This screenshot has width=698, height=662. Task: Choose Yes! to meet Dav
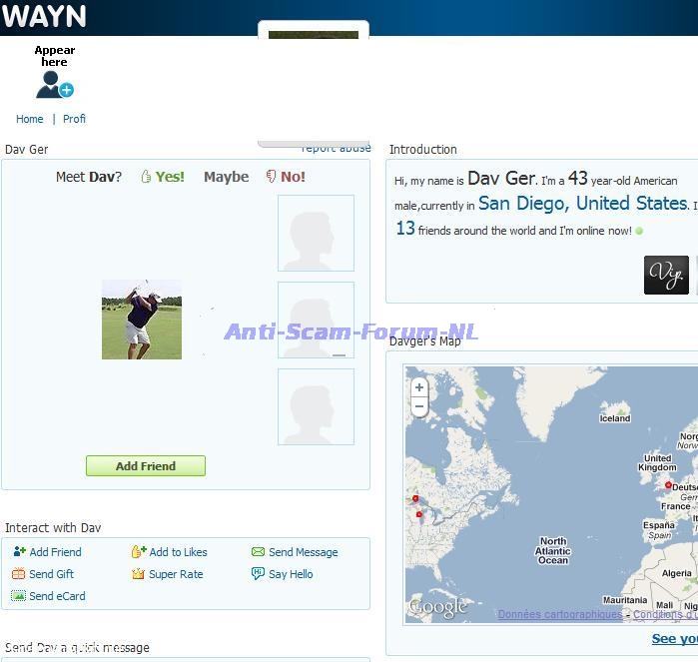(163, 177)
